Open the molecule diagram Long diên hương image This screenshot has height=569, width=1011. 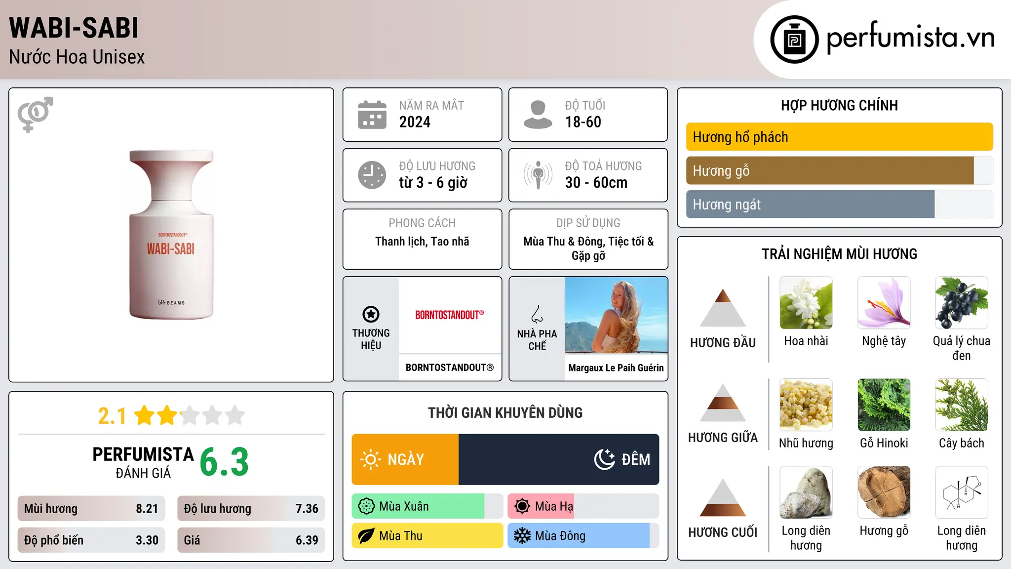pos(962,492)
